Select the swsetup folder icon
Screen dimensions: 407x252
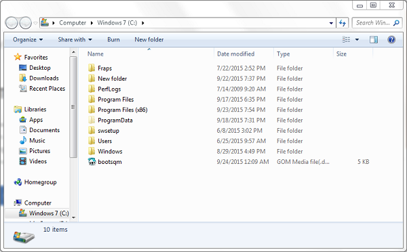coord(92,131)
